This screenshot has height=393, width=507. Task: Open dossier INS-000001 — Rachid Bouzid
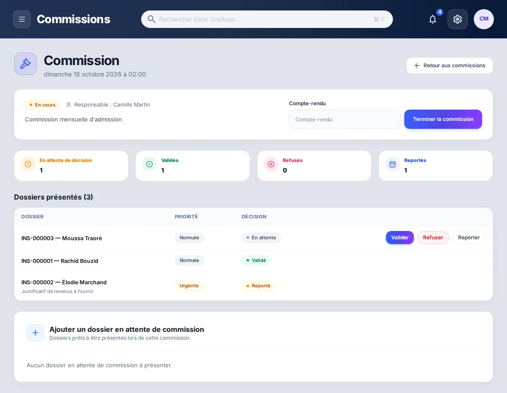(59, 261)
